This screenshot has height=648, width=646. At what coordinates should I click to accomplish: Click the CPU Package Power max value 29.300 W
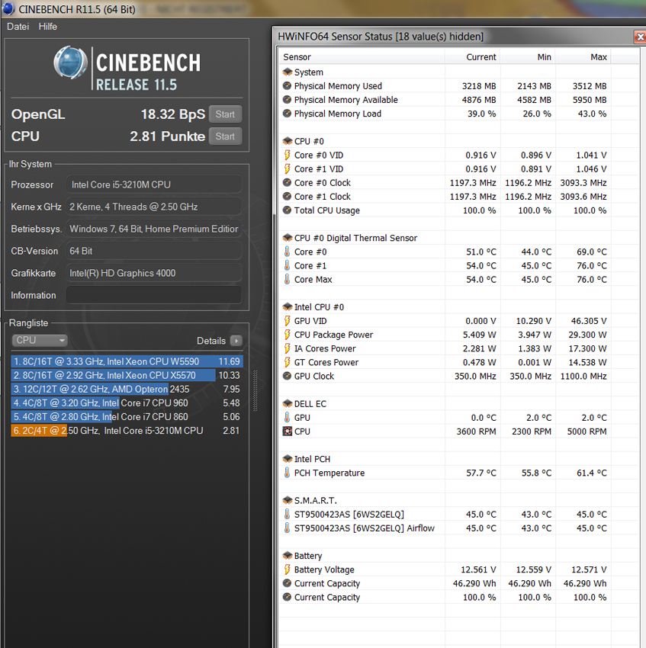pos(587,335)
